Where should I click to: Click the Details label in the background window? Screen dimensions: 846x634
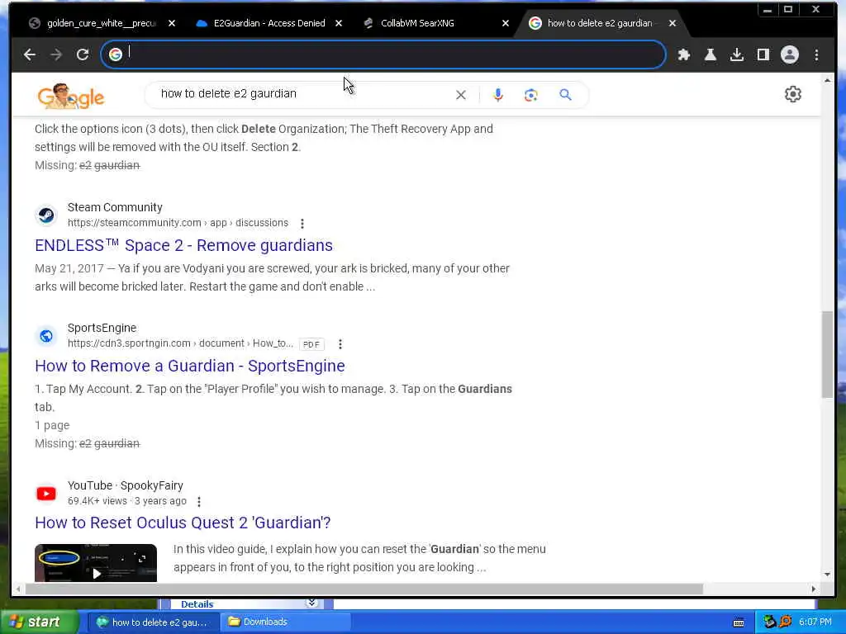pos(197,604)
